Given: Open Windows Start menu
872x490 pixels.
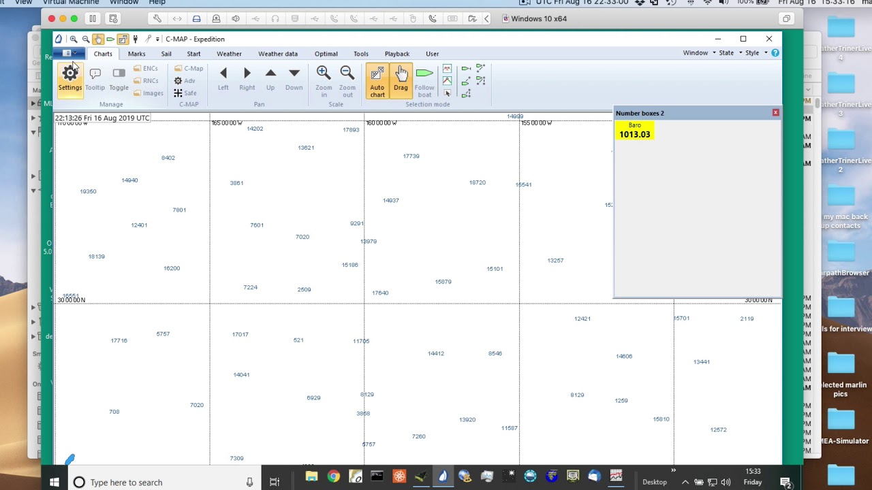Looking at the screenshot, I should (x=54, y=483).
